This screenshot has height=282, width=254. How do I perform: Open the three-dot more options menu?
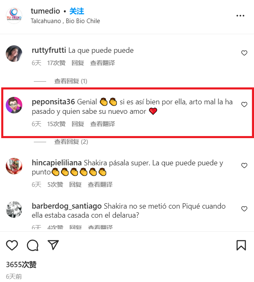click(240, 16)
